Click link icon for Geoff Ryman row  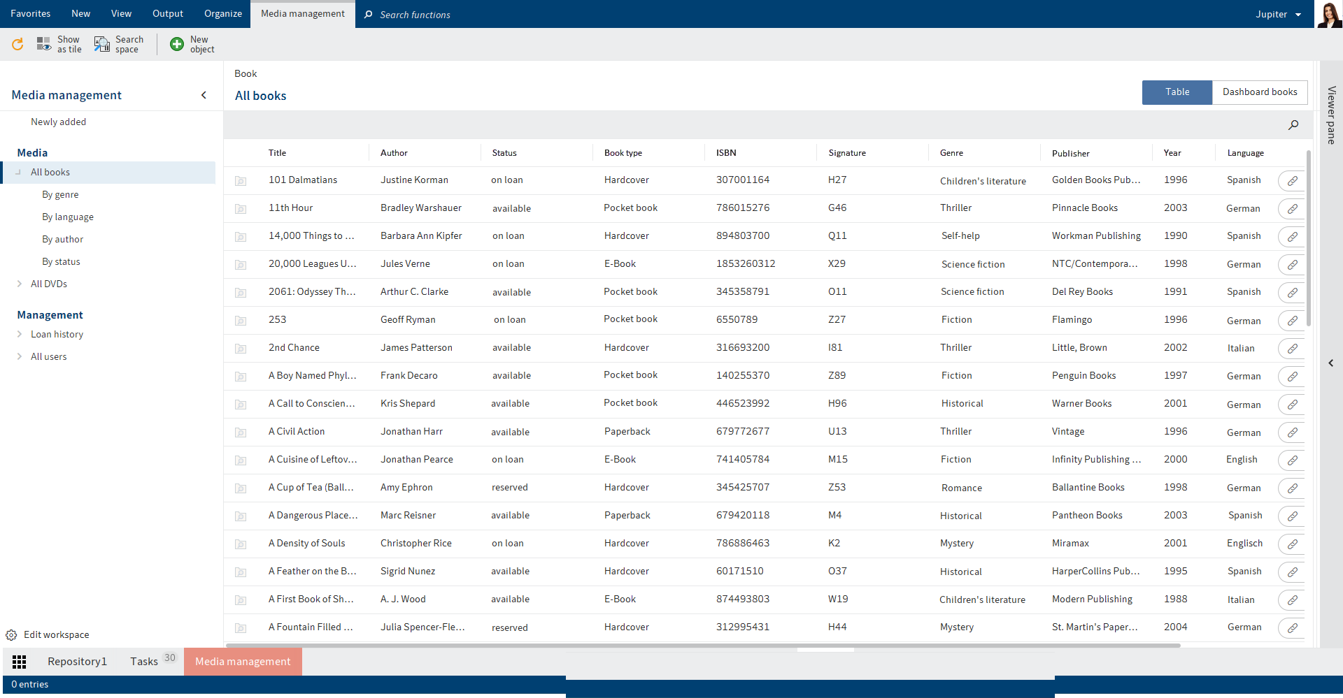click(1292, 321)
